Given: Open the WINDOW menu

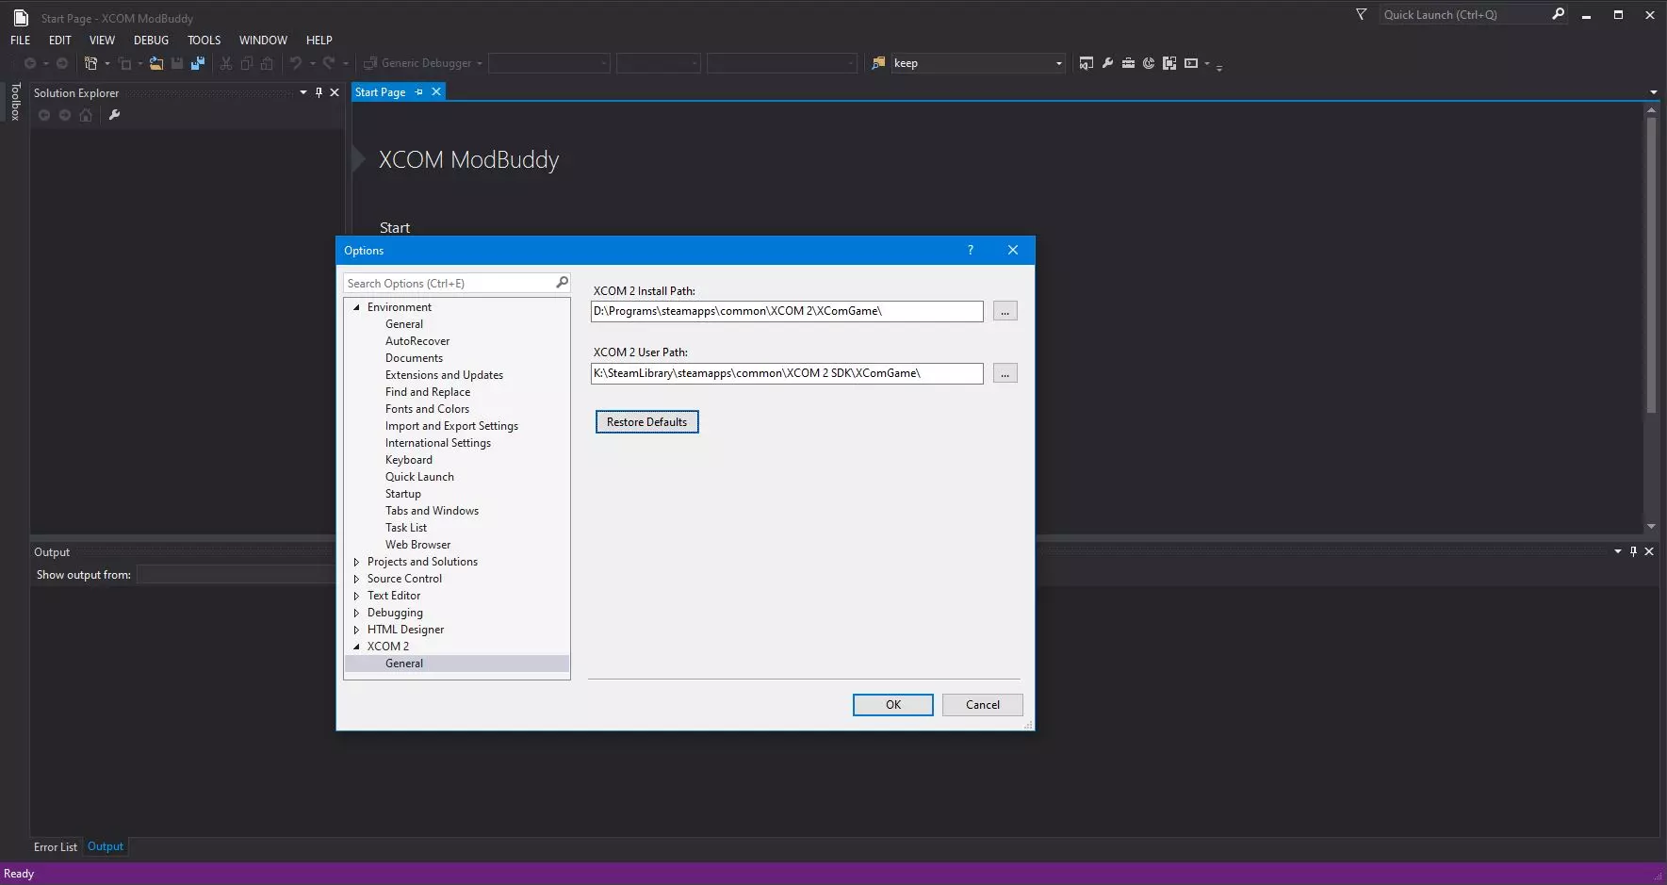Looking at the screenshot, I should 263,41.
